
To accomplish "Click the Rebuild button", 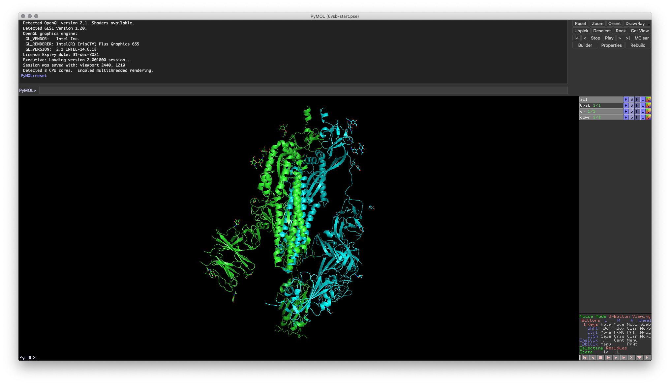I will (638, 45).
